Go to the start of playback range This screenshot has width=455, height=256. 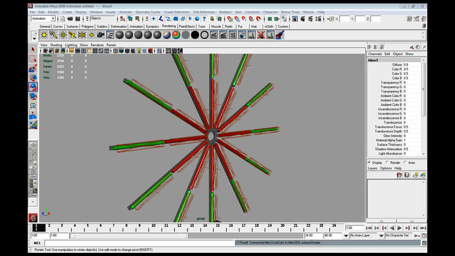coord(369,228)
